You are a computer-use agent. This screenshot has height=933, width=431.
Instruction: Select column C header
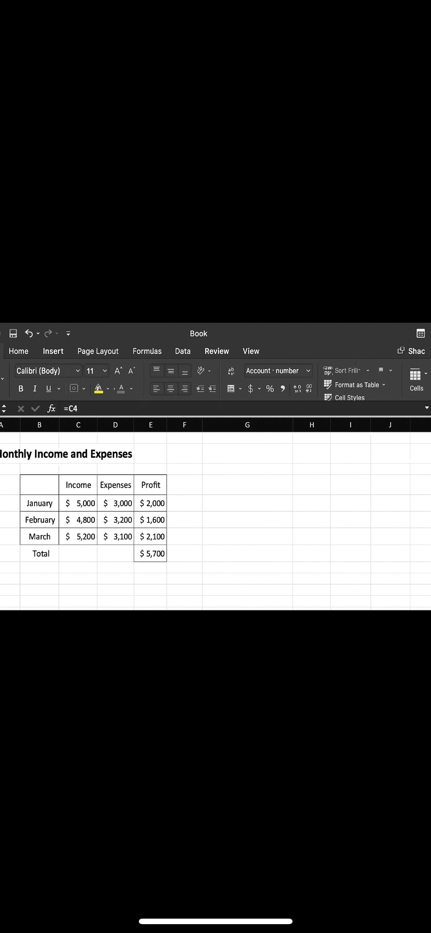pos(78,425)
